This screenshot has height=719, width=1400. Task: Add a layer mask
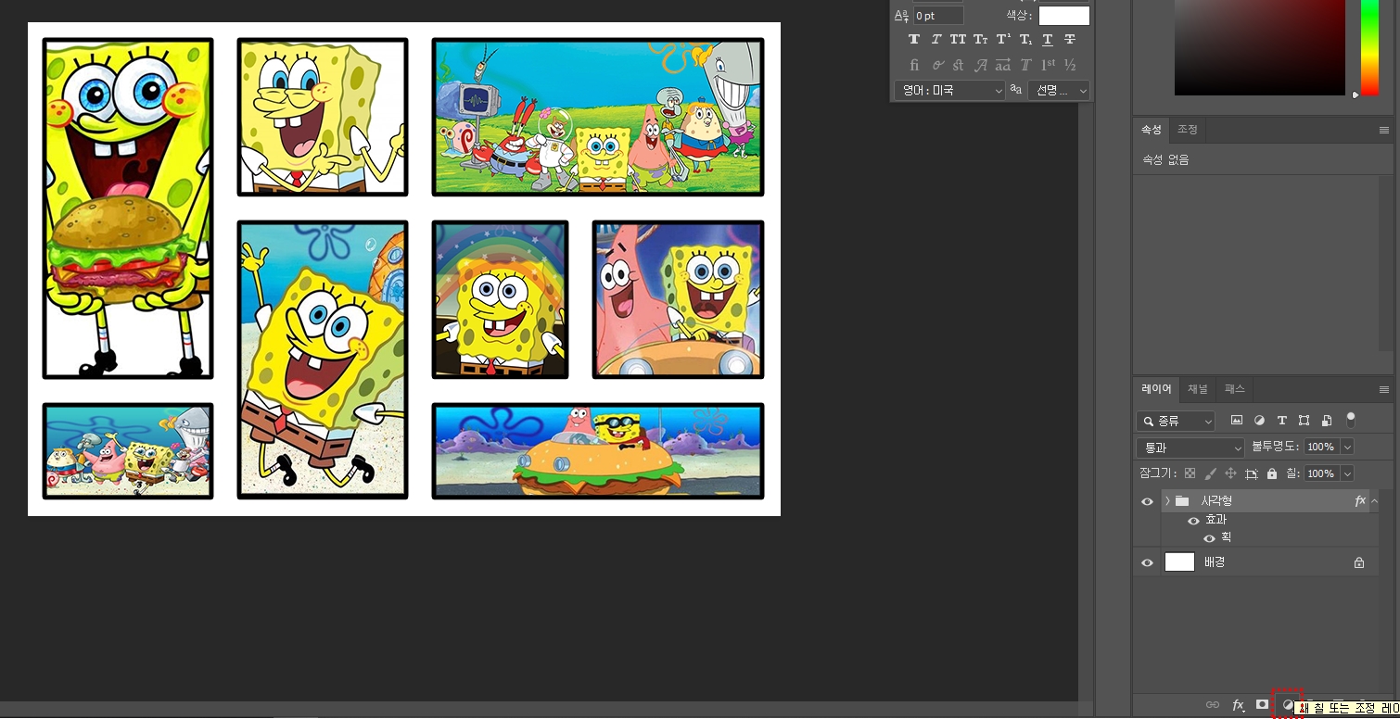pyautogui.click(x=1262, y=705)
